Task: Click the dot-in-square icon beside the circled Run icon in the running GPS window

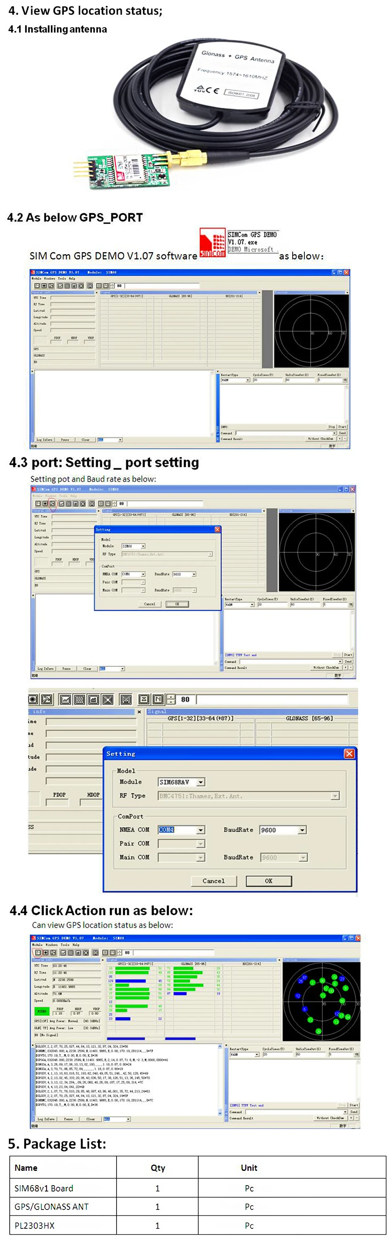Action: tap(46, 952)
